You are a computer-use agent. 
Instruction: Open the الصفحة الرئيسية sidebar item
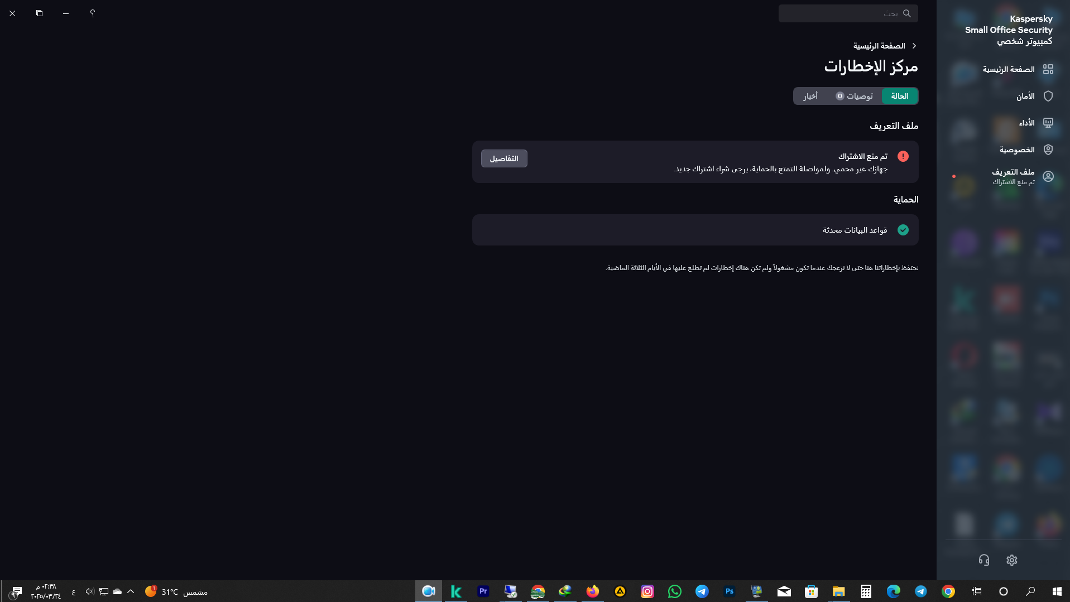[1009, 69]
